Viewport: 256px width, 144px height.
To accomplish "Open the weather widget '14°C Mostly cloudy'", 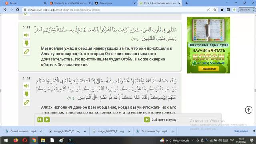I will 174,140.
